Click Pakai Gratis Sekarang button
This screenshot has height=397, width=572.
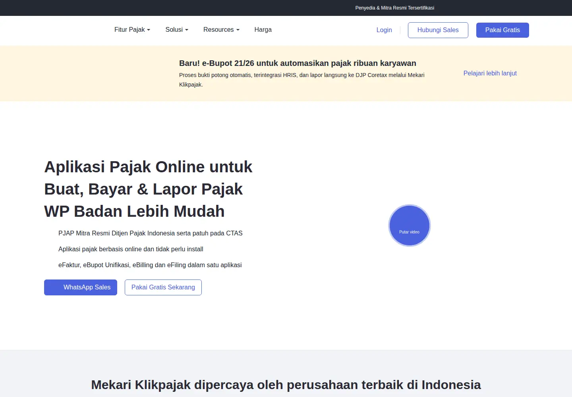tap(163, 287)
